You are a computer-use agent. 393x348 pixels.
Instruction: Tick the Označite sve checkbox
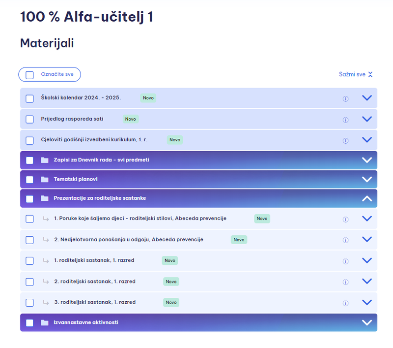[29, 75]
